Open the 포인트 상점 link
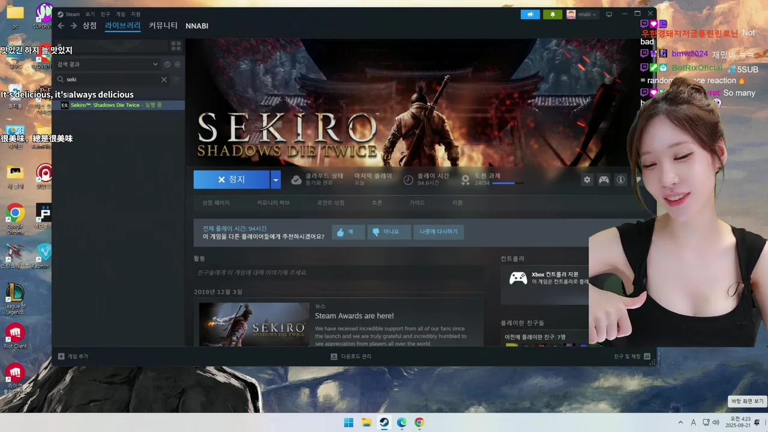Viewport: 768px width, 432px height. tap(331, 203)
